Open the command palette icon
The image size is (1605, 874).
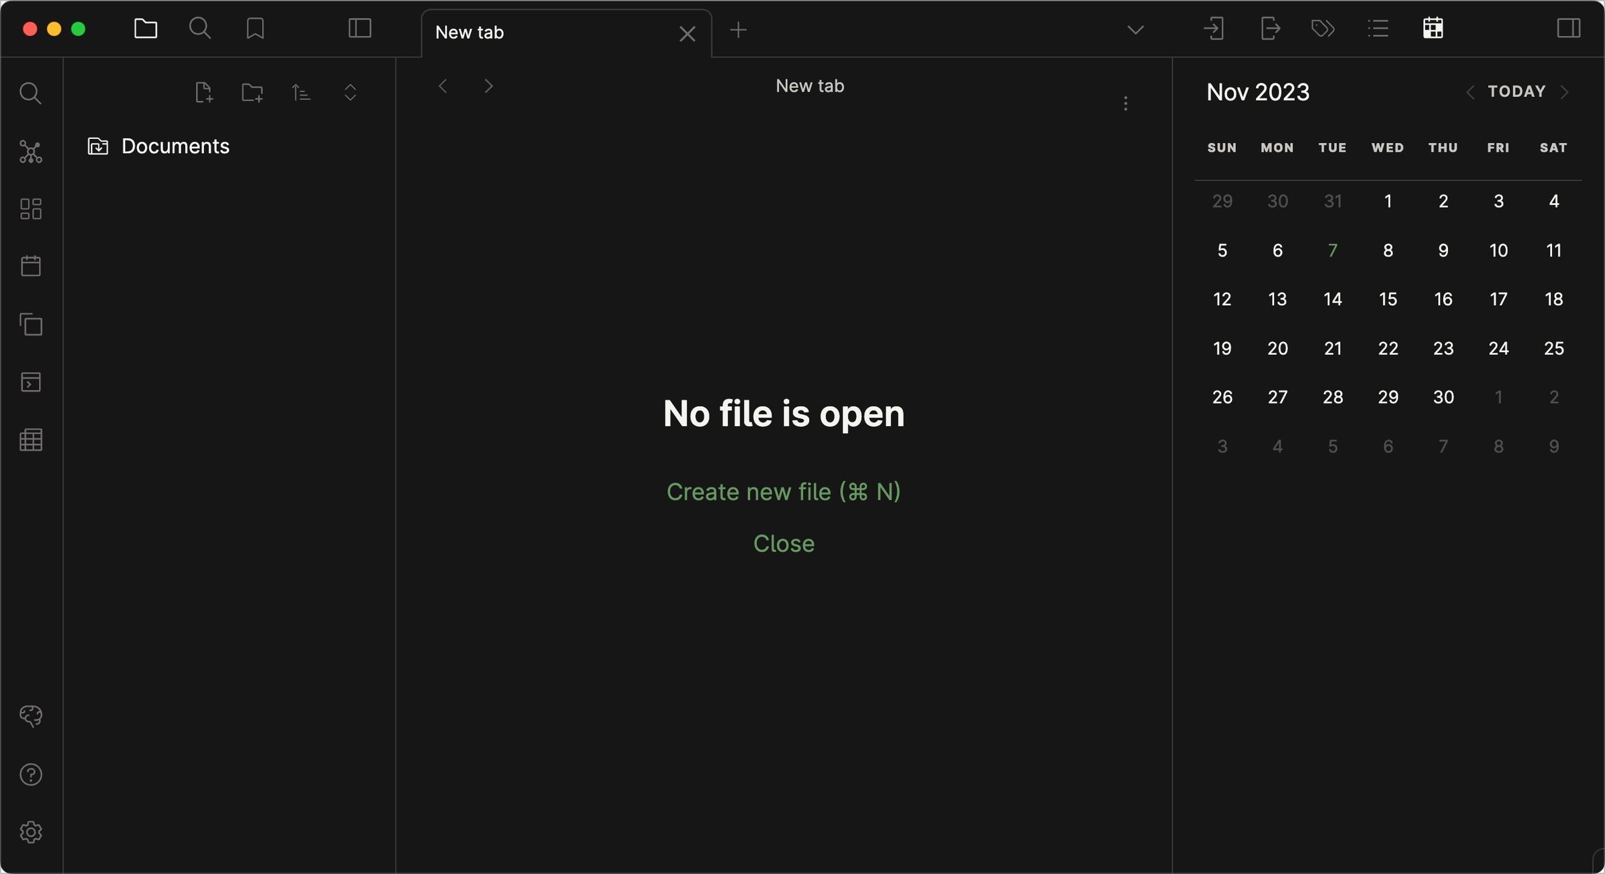coord(31,382)
